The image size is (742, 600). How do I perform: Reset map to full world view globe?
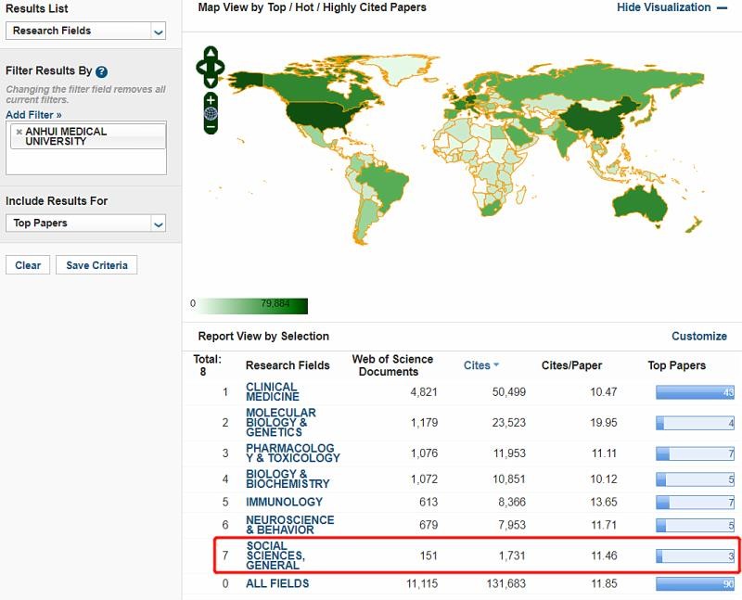click(211, 113)
